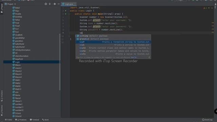217x122 pixels.
Task: Open Math12 class in project tree
Action: pos(18,89)
